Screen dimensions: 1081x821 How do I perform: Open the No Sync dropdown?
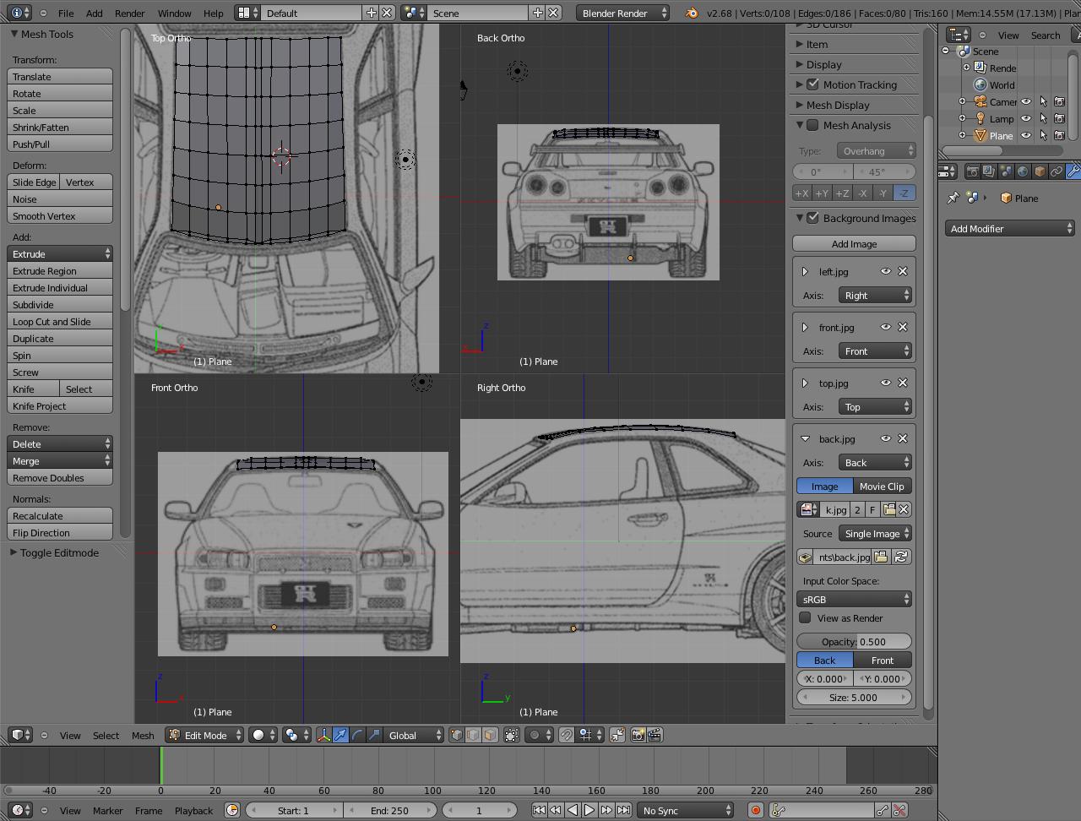(685, 810)
